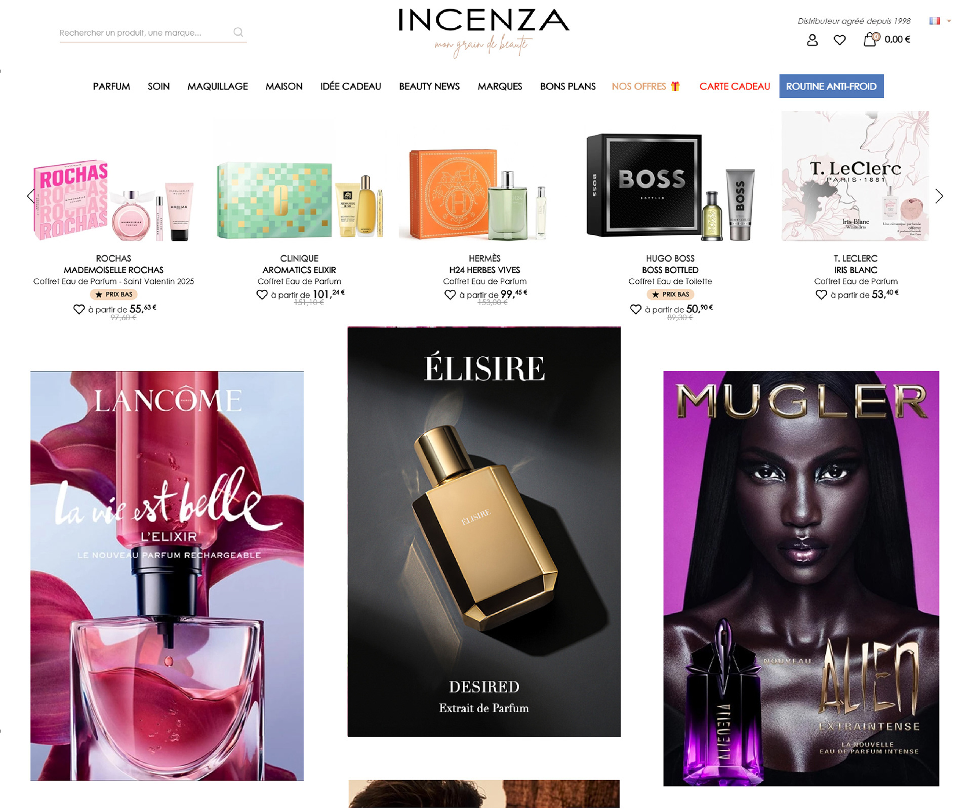Click heart icon for Hugo Boss Bottled
The image size is (972, 809).
pyautogui.click(x=636, y=309)
